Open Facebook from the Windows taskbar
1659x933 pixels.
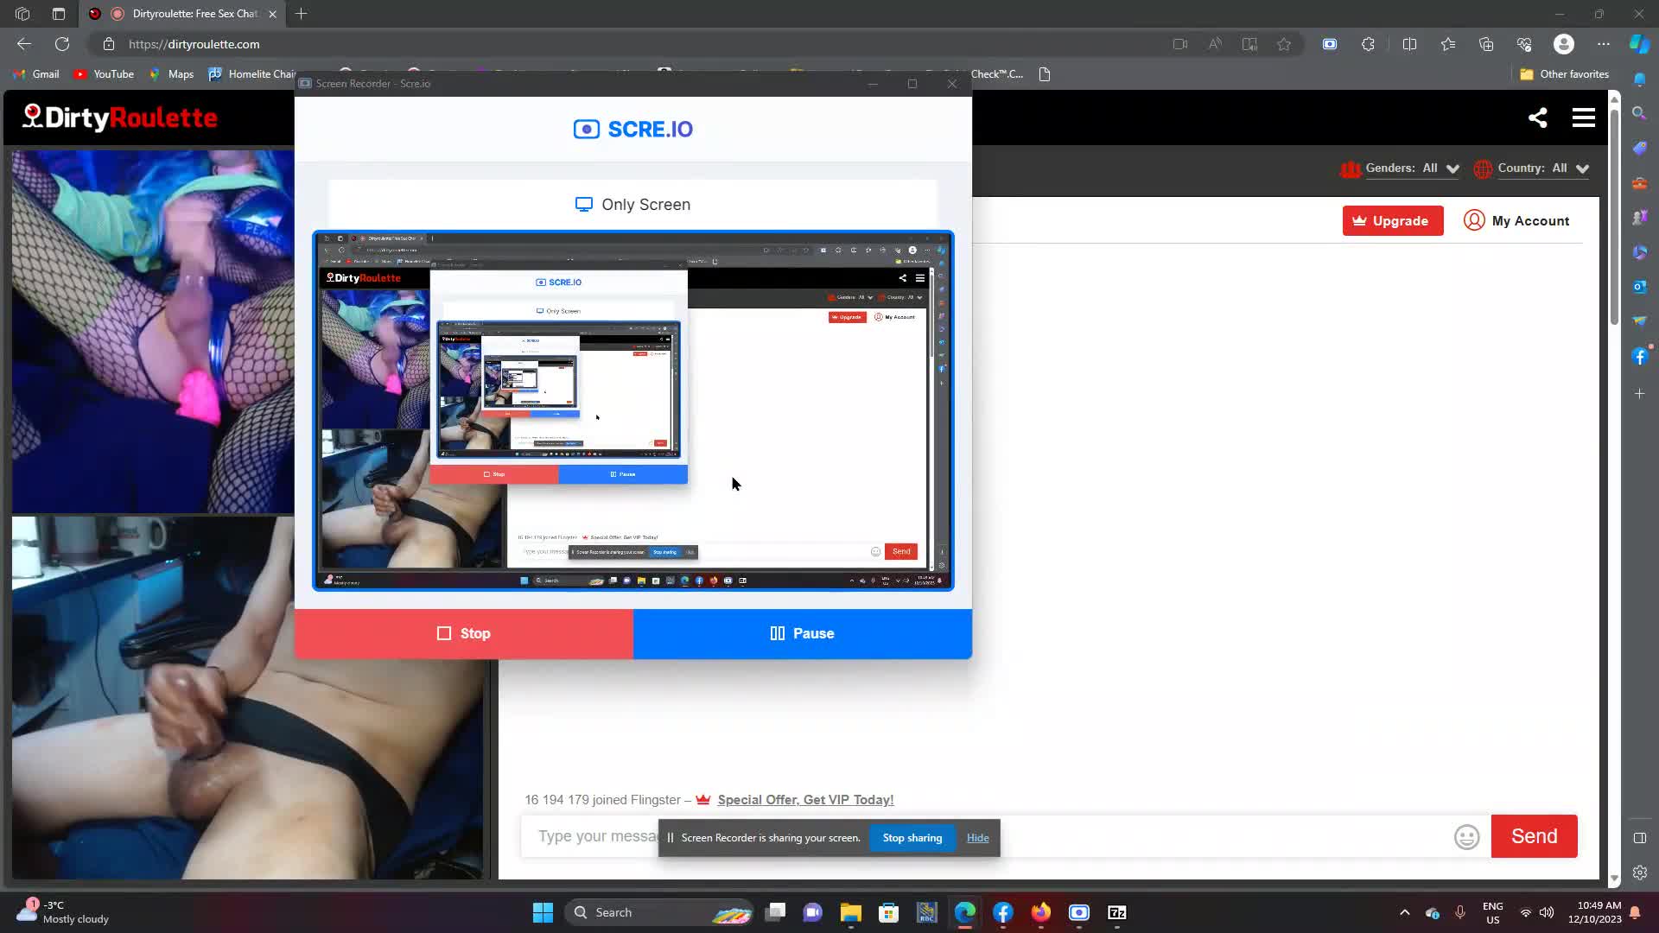(1002, 912)
